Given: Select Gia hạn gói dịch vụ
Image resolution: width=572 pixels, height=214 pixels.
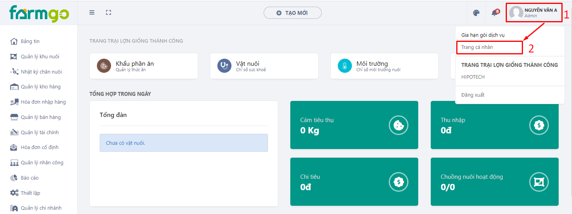Looking at the screenshot, I should 483,35.
